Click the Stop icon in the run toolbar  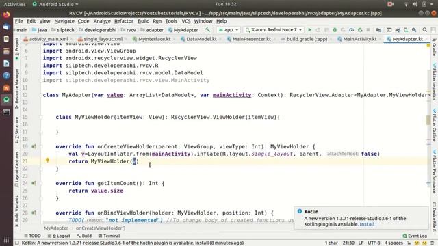pos(368,30)
